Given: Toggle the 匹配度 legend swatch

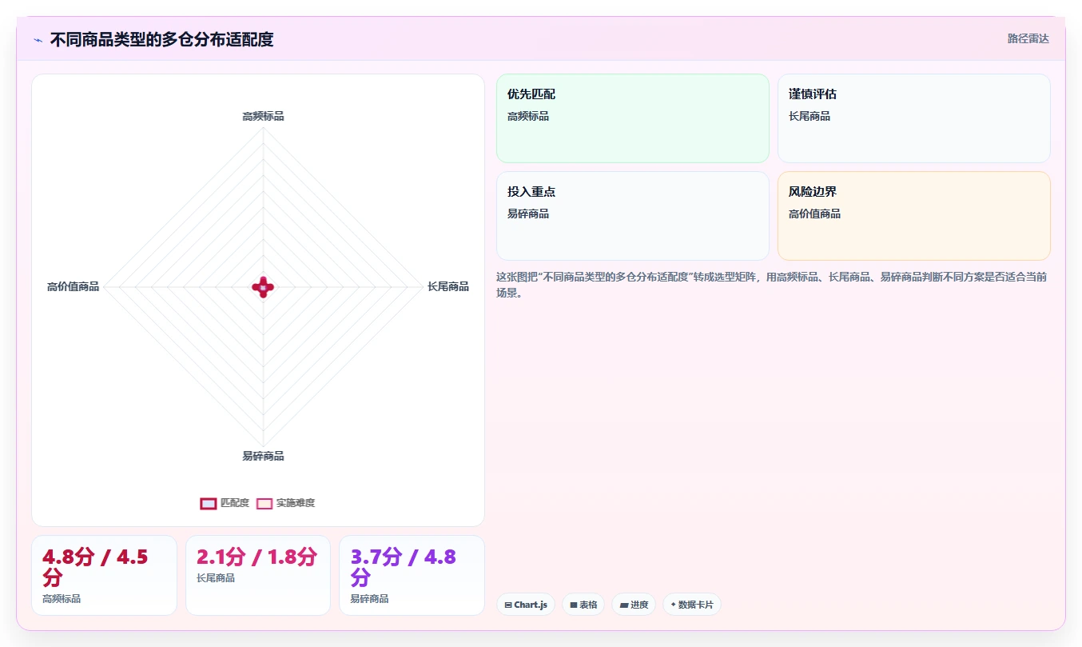Looking at the screenshot, I should pyautogui.click(x=208, y=503).
